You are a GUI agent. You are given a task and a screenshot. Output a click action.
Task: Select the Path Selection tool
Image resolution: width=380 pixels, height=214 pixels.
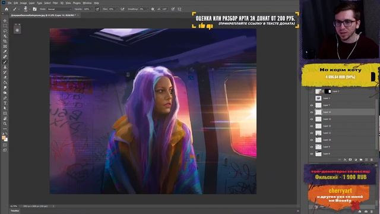(5, 108)
